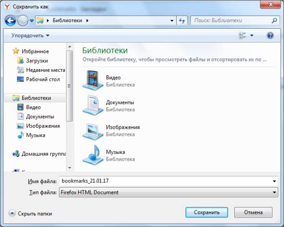
Task: Open the view options dropdown arrow
Action: pyautogui.click(x=252, y=35)
